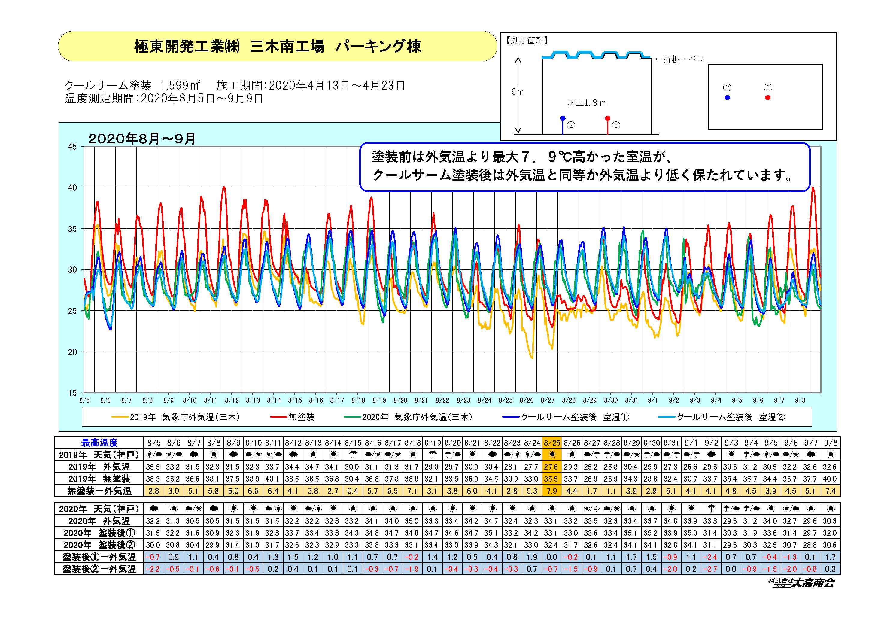Click the blue roof profile in the diagram
Image resolution: width=878 pixels, height=621 pixels.
[596, 55]
